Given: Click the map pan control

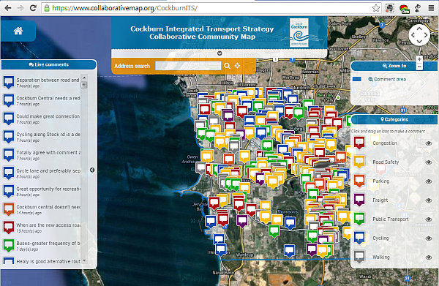Looking at the screenshot, I should pyautogui.click(x=419, y=35).
